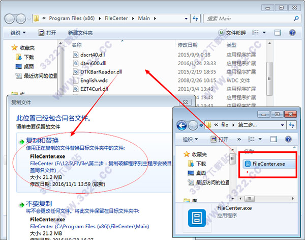305x240 pixels.
Task: Click the search magnifier icon
Action: 296,18
